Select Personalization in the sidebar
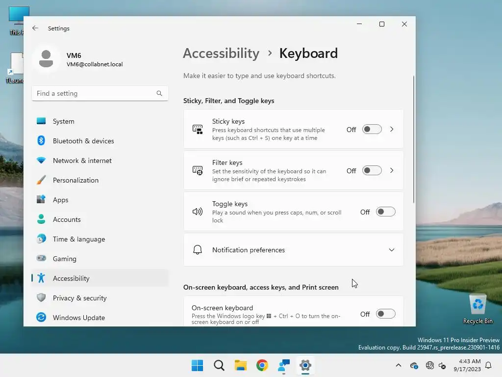Screen dimensions: 502x377 [x=100, y=180]
